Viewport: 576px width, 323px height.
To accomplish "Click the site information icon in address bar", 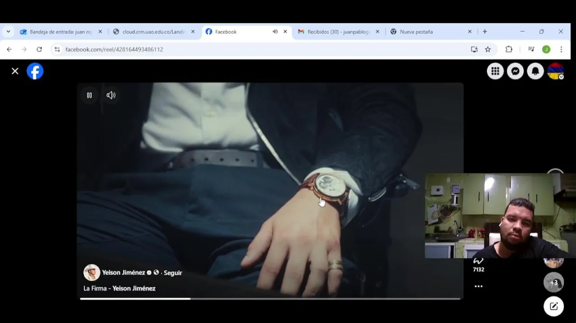I will pos(57,49).
